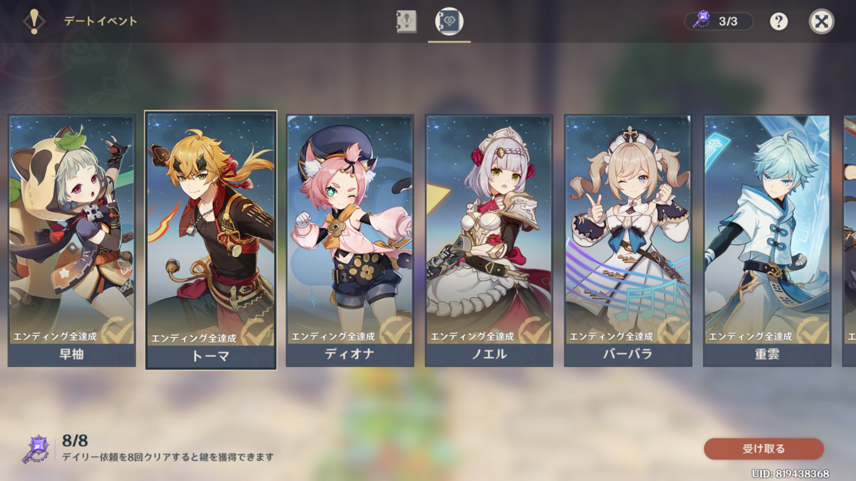This screenshot has height=481, width=856.
Task: Click the completion checkmark on ディオナ card
Action: (394, 331)
